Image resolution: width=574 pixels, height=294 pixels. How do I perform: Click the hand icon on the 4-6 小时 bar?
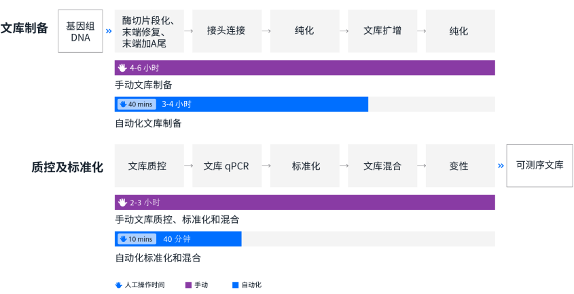(122, 68)
